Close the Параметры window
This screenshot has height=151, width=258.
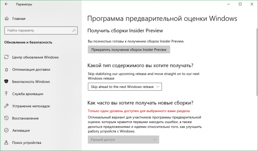tap(252, 4)
